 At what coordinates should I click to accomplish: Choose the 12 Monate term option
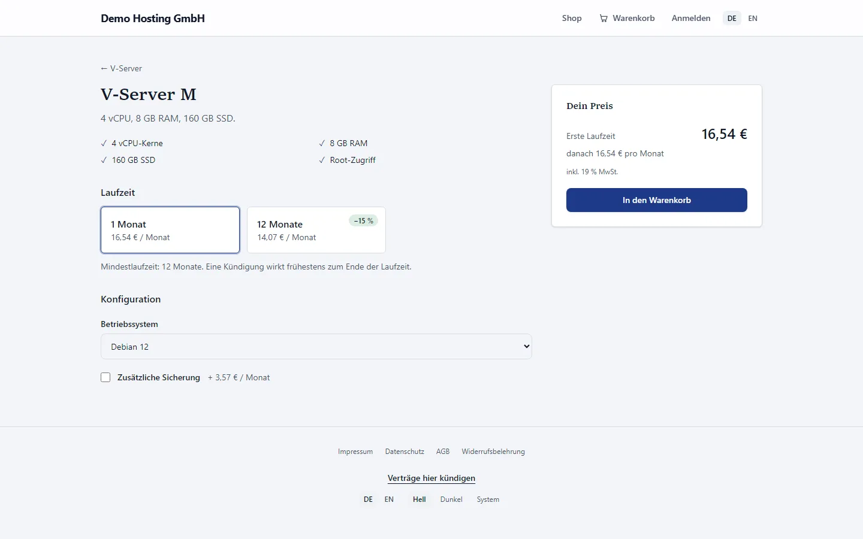[316, 230]
